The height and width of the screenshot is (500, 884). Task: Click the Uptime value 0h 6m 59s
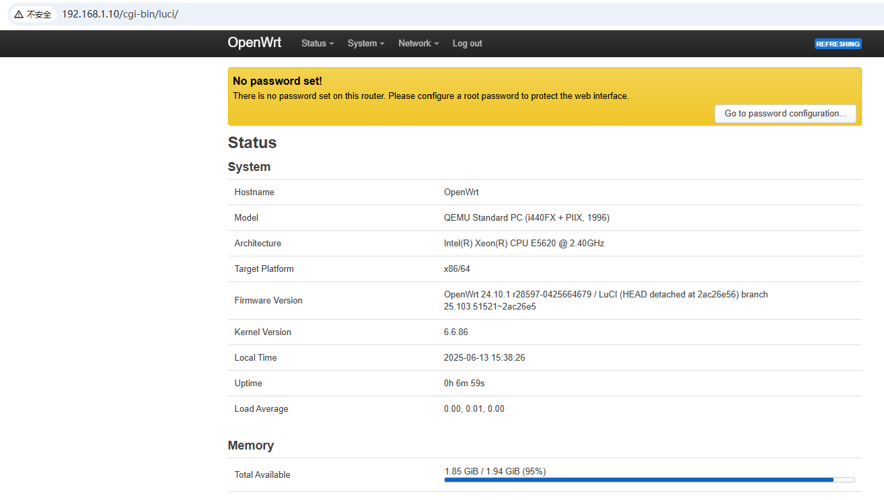(x=464, y=384)
